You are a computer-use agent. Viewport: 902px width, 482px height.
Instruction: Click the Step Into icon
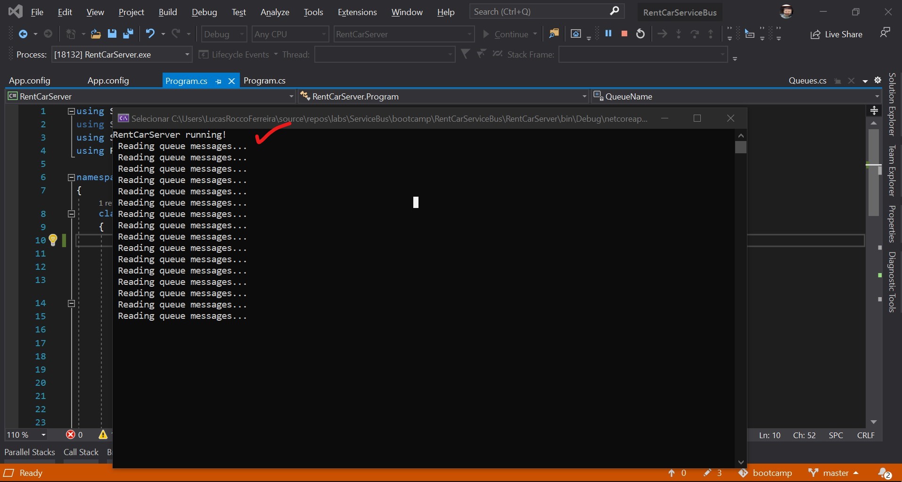[x=679, y=34]
